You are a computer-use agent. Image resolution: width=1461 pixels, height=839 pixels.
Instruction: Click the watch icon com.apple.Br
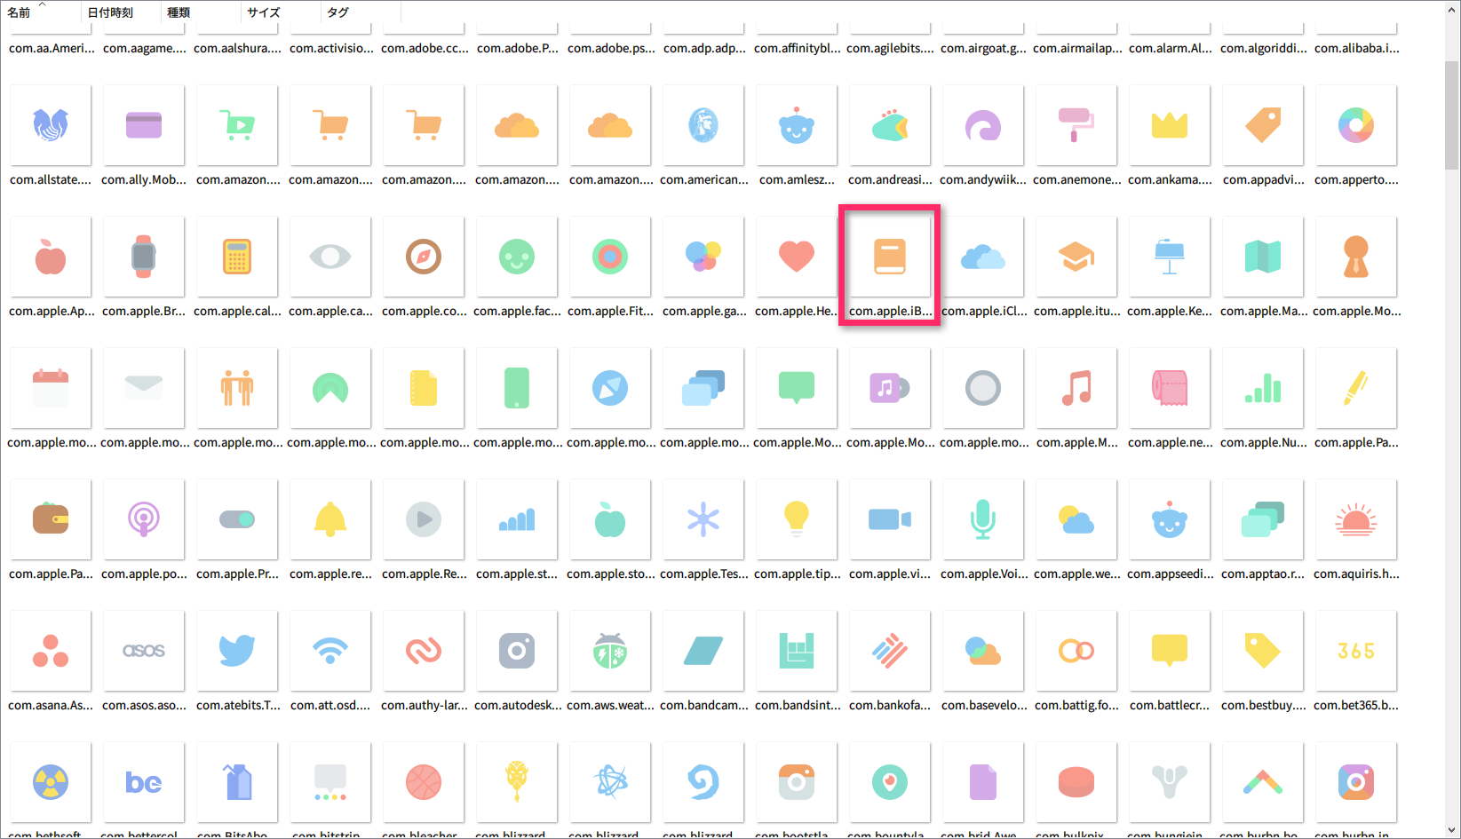coord(144,257)
